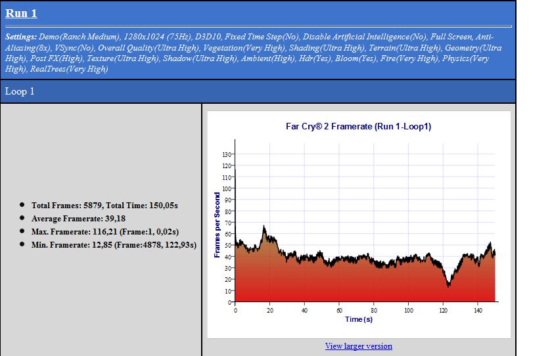Click the 'Demo(Ranch Medium)' settings text

80,37
